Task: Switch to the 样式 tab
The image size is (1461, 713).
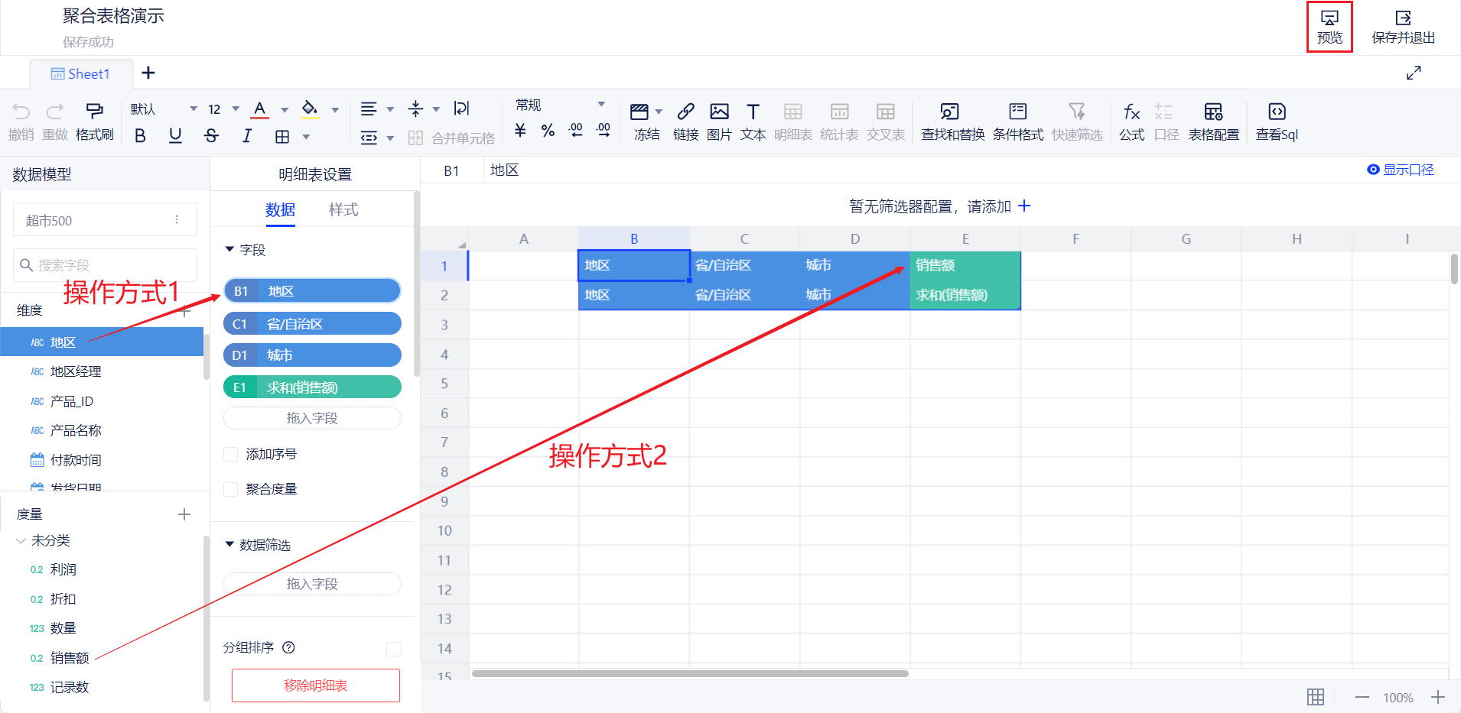Action: (x=343, y=210)
